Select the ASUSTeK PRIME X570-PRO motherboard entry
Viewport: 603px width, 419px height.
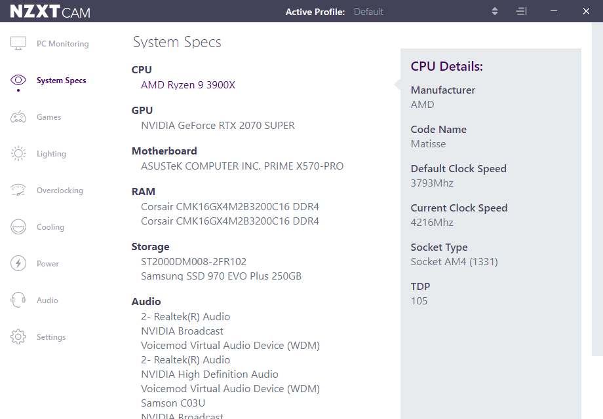pos(242,166)
